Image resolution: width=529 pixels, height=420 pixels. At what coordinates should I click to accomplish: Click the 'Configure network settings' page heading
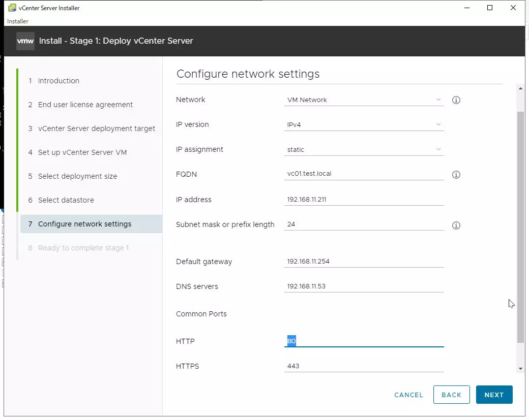point(248,74)
